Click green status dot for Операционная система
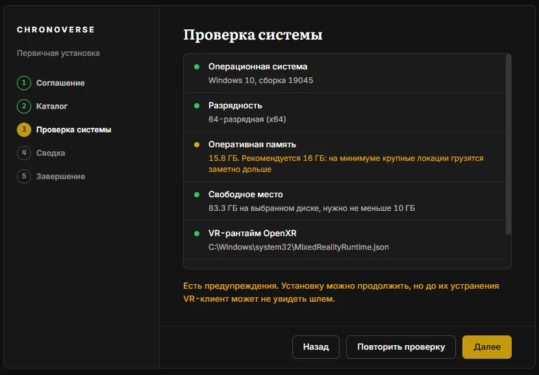The image size is (539, 375). 197,67
